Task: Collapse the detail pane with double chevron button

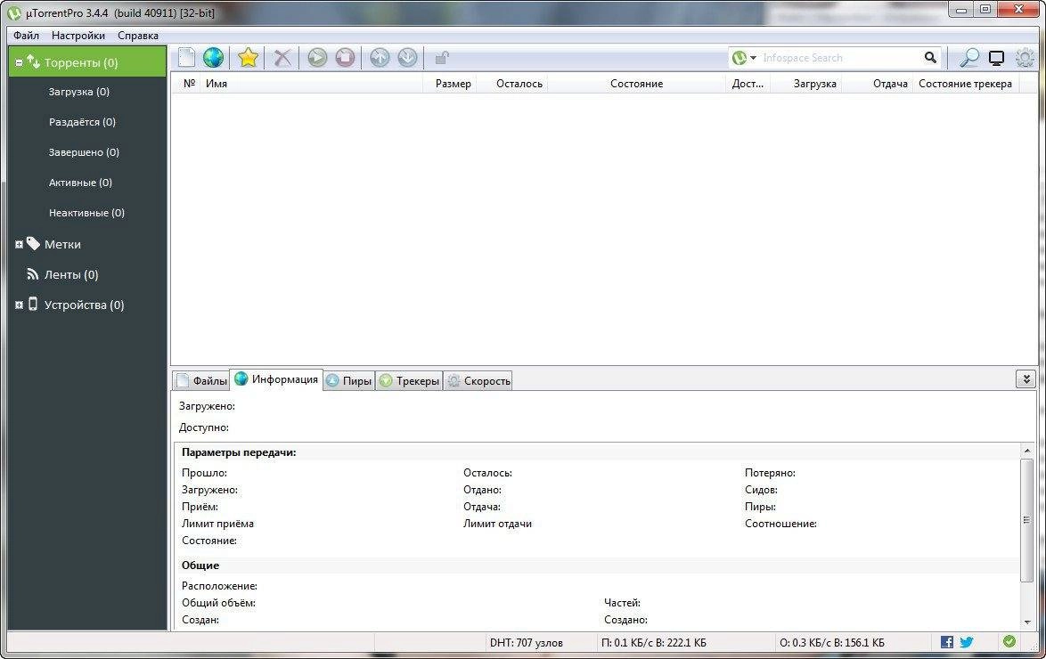Action: click(1026, 379)
